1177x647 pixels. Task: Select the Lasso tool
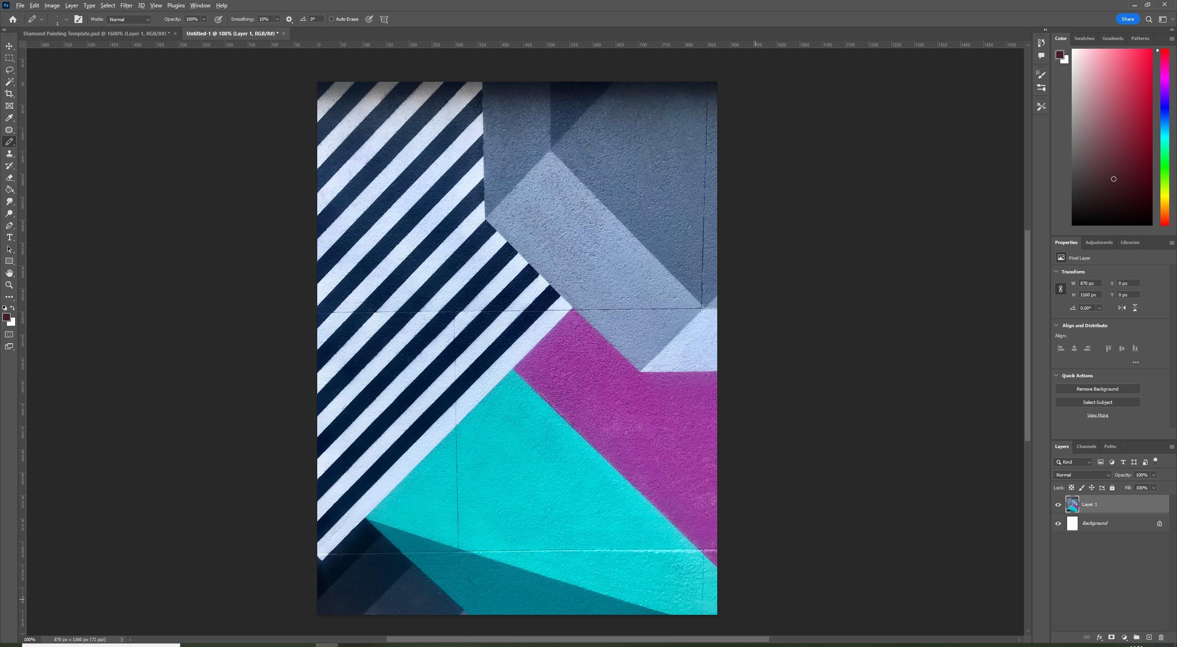pos(9,70)
